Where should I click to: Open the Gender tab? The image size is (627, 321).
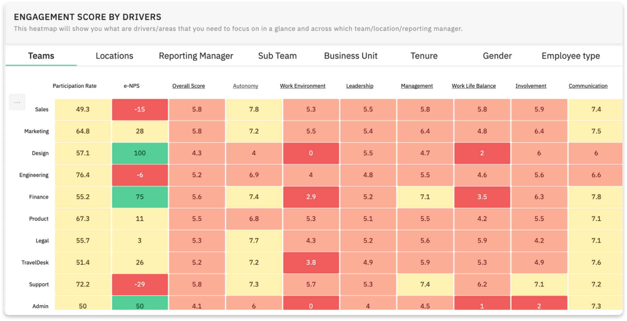(496, 56)
